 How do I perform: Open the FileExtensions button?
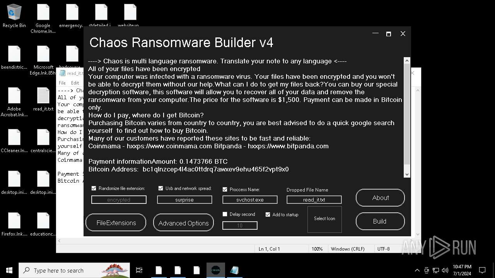[x=116, y=223]
